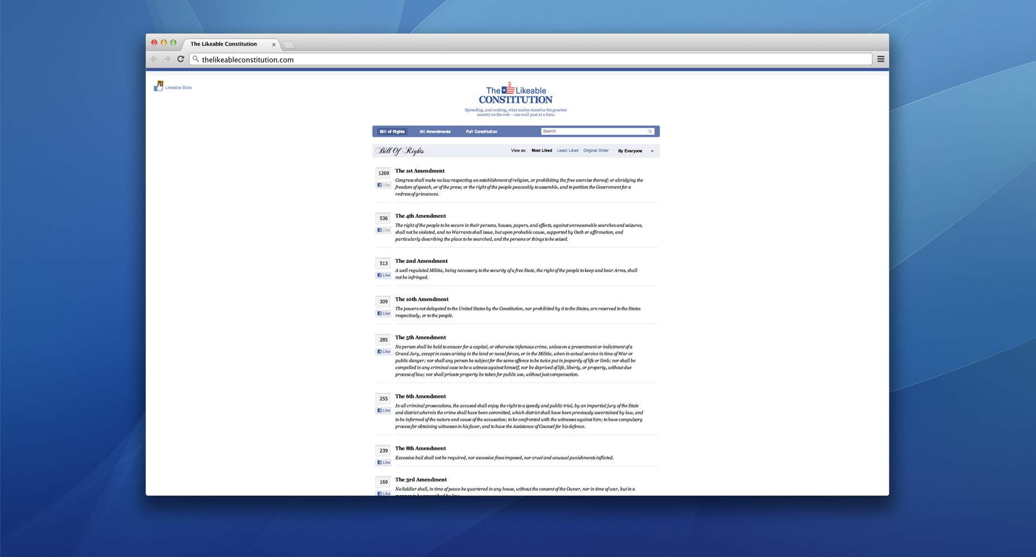This screenshot has width=1036, height=557.
Task: Sort by Most Liked
Action: [x=541, y=150]
